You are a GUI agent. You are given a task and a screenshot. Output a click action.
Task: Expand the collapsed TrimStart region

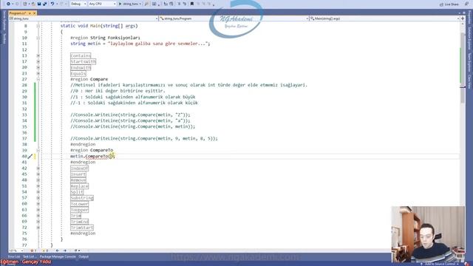point(38,228)
